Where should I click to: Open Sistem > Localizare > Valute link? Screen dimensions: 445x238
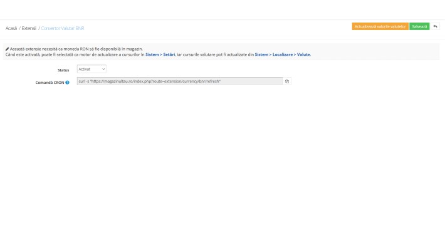click(283, 54)
